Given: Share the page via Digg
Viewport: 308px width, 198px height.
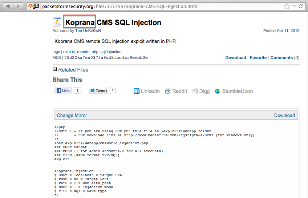Looking at the screenshot, I should click(201, 91).
